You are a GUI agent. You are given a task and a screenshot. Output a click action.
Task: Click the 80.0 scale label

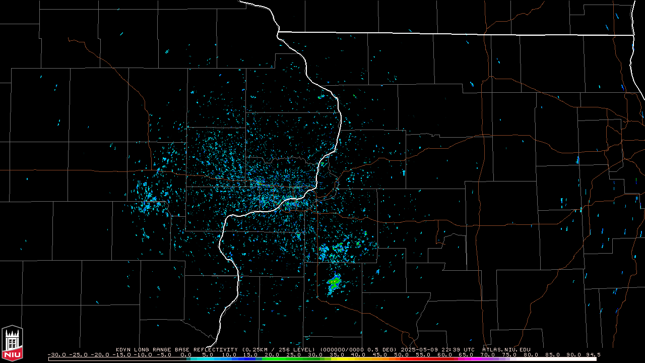[531, 354]
